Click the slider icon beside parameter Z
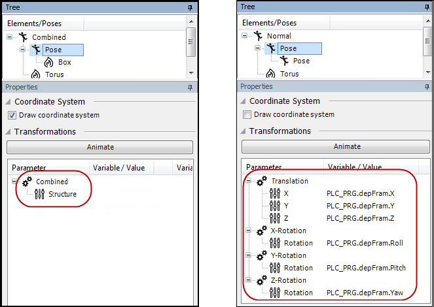Viewport: 434px width, 307px height. tap(274, 218)
